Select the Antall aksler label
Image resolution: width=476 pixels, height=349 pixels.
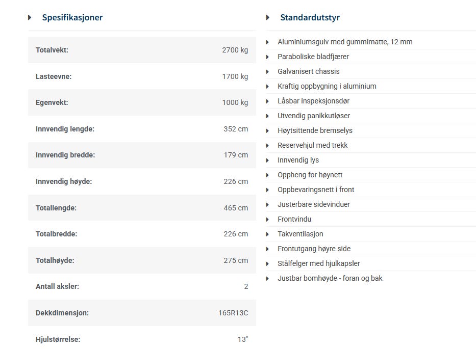coord(57,286)
